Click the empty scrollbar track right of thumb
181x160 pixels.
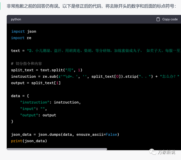tap(144, 149)
